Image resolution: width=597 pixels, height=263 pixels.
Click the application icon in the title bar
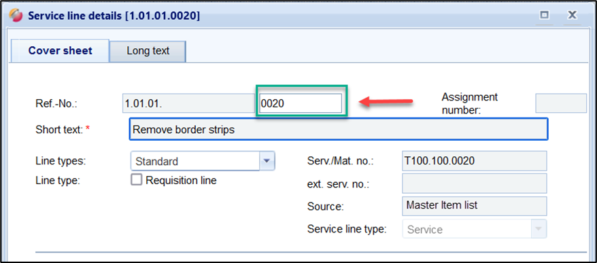click(16, 16)
